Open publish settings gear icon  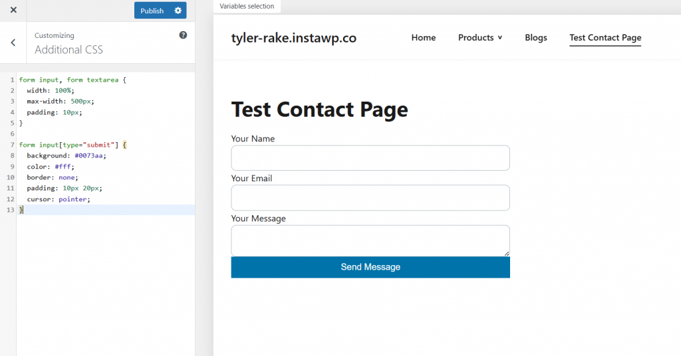click(178, 11)
